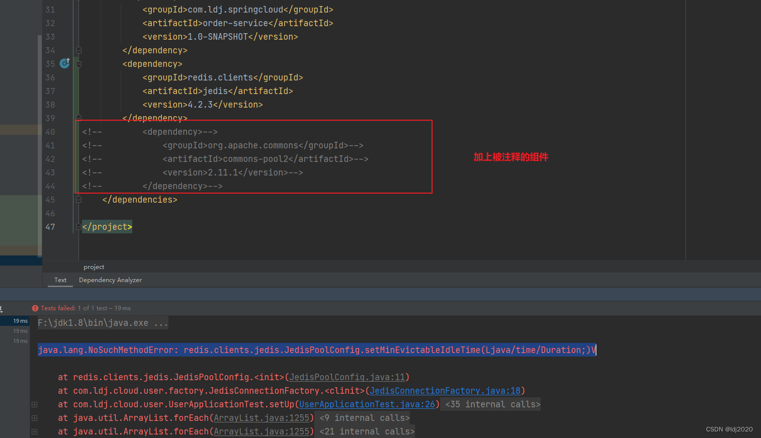The width and height of the screenshot is (761, 438).
Task: Click the green change marker beside line 36
Action: [x=75, y=77]
